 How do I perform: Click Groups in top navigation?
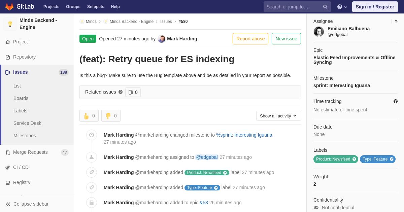[73, 7]
